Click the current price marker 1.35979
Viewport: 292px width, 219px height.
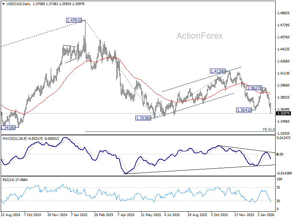283,114
